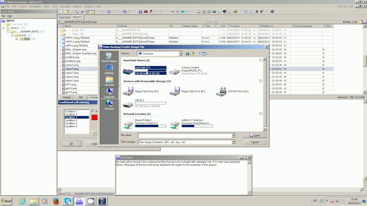Switch to the Volume tab
The image size is (367, 206).
point(67,97)
